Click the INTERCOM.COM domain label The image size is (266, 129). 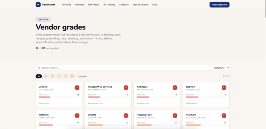[46, 118]
